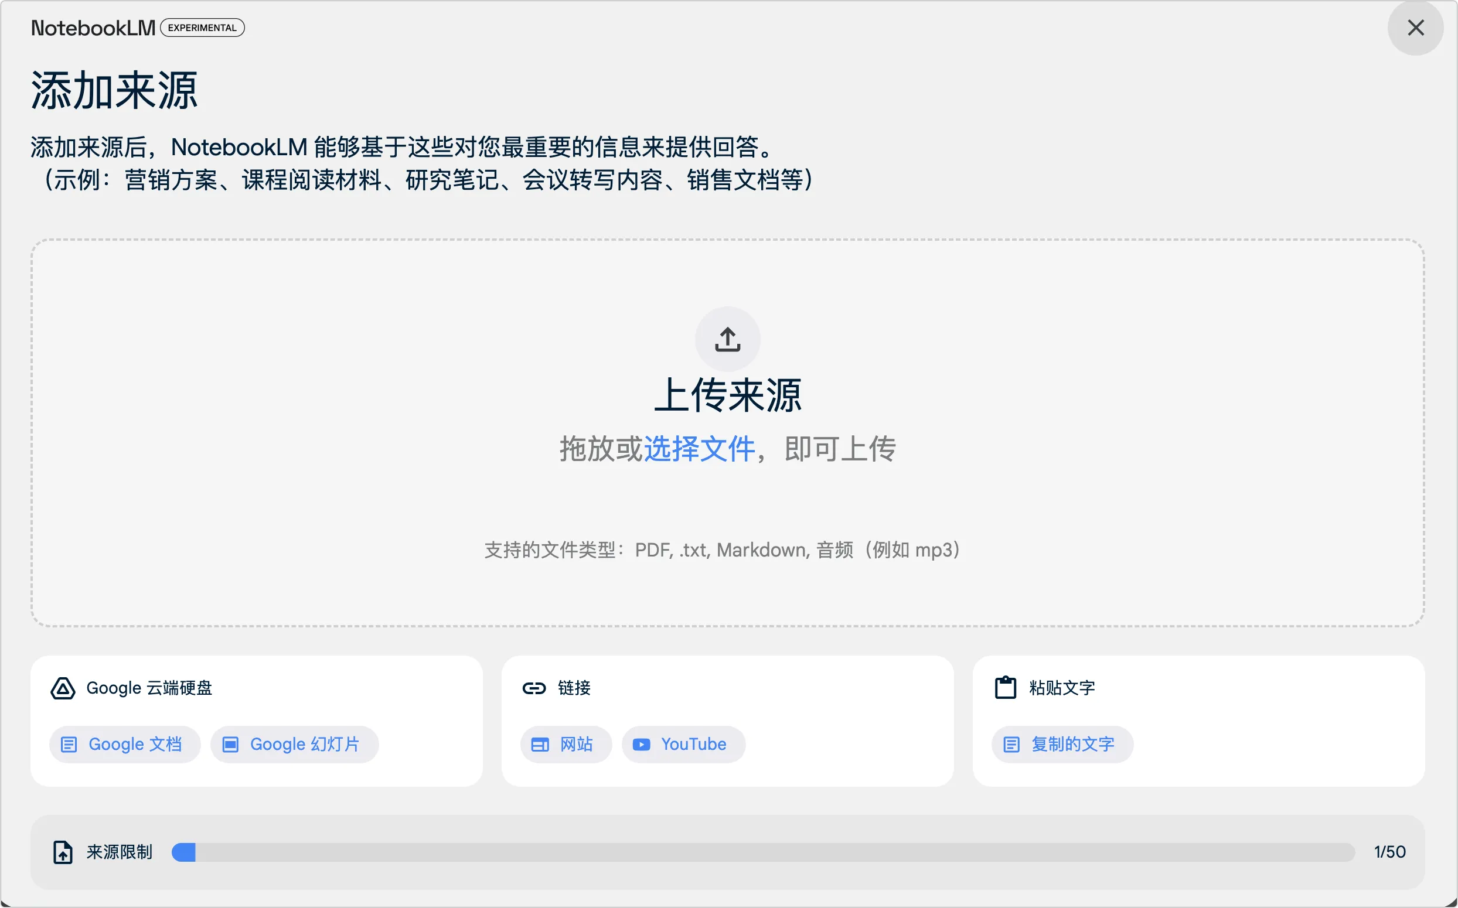Click the 复制的文字 text icon
The image size is (1458, 908).
(x=1011, y=745)
